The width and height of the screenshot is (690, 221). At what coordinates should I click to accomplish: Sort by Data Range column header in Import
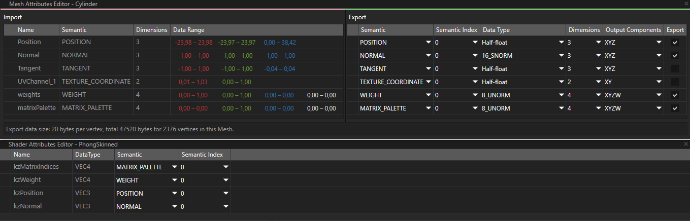point(256,30)
